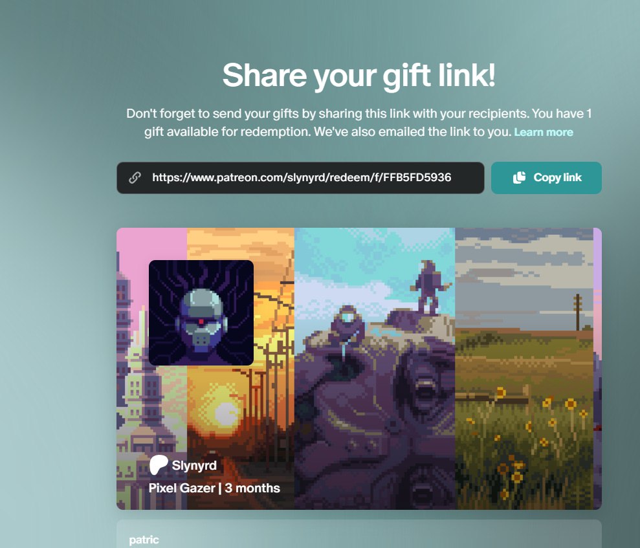Viewport: 640px width, 548px height.
Task: Click the Slynyrd creator name
Action: (x=194, y=465)
